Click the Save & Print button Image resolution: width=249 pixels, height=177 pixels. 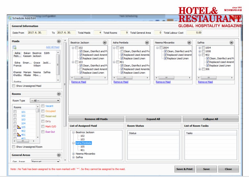tap(185, 169)
